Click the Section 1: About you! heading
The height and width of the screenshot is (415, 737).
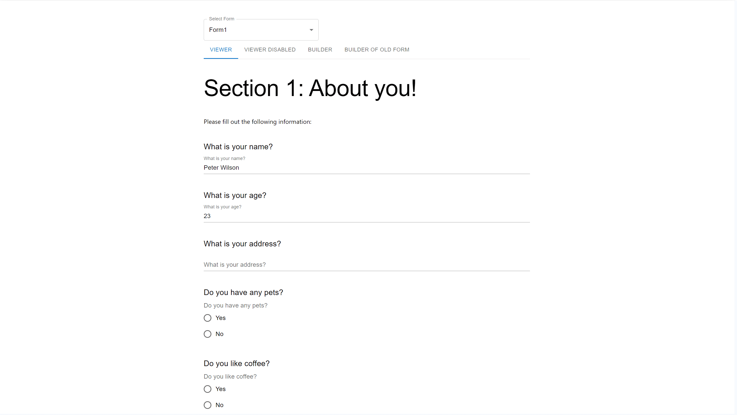310,88
